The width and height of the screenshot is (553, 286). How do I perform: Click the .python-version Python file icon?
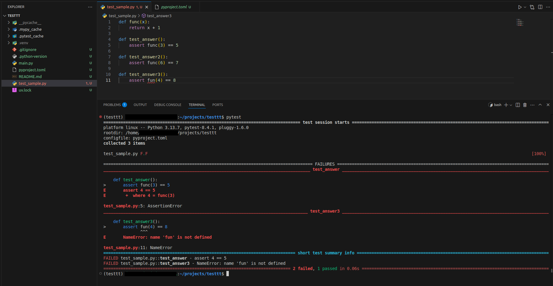click(14, 56)
